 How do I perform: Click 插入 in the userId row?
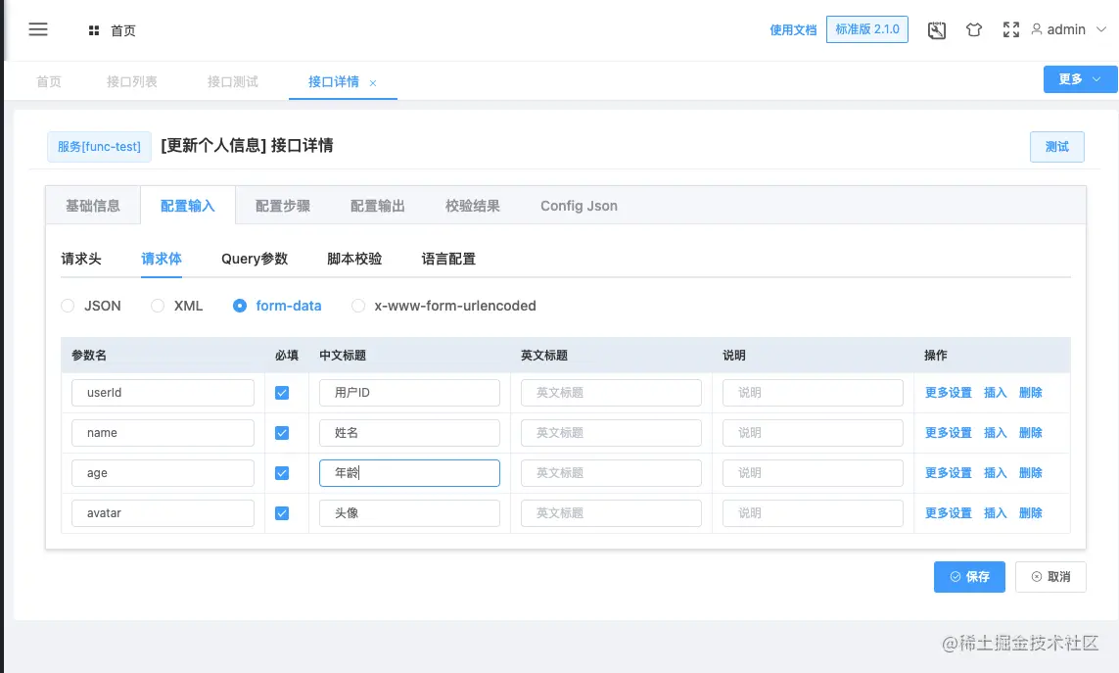click(995, 393)
